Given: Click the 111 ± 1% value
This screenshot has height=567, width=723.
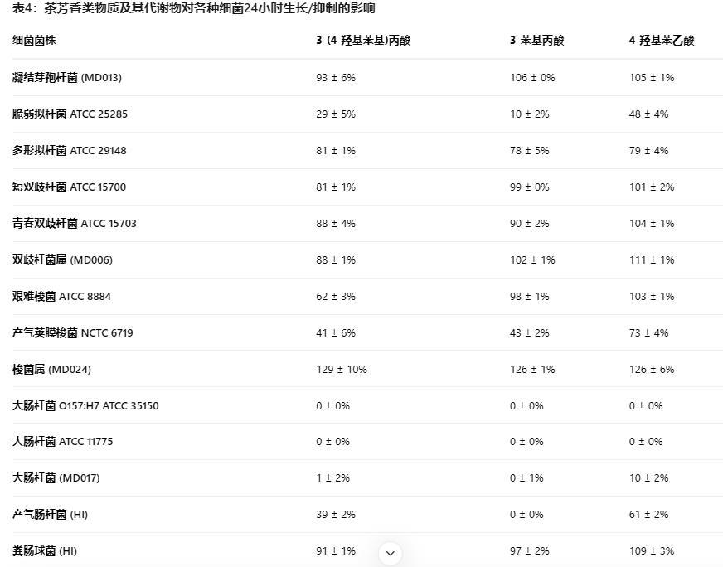Looking at the screenshot, I should 652,260.
